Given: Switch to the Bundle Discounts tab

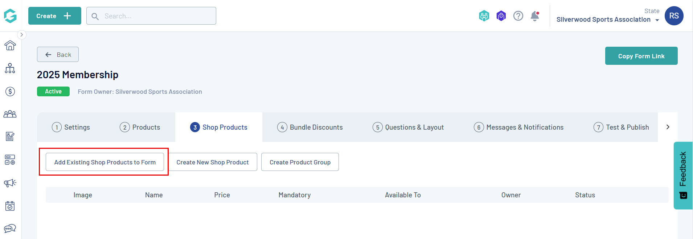Looking at the screenshot, I should coord(310,127).
